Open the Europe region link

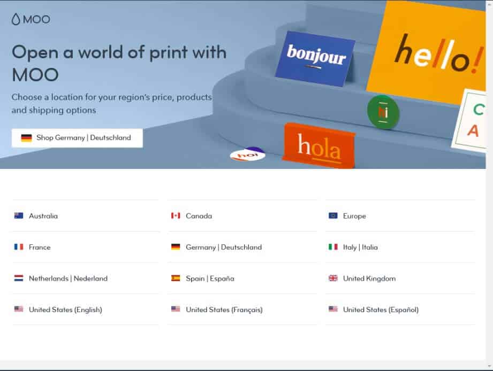point(354,216)
